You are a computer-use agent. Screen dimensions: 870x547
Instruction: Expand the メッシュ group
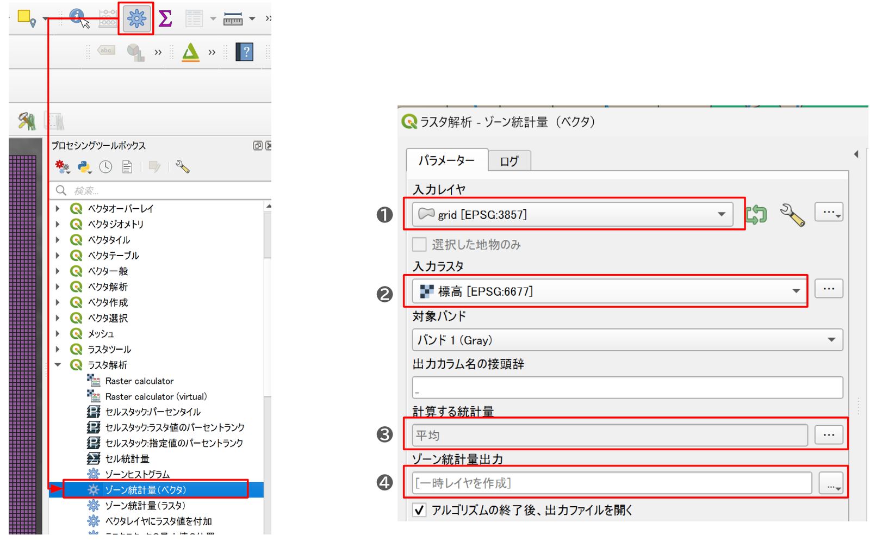point(58,334)
